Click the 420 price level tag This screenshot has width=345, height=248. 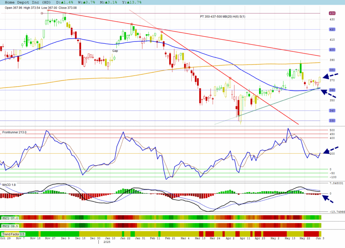332,29
